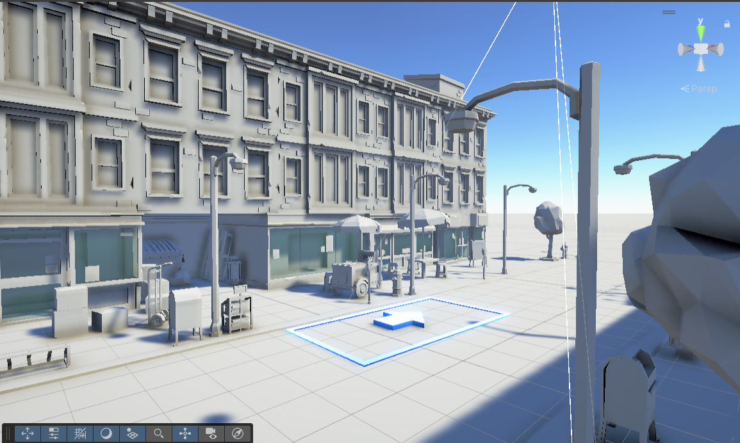Click the red X axis cone of the orientation gizmo
Viewport: 740px width, 443px height.
(x=716, y=48)
